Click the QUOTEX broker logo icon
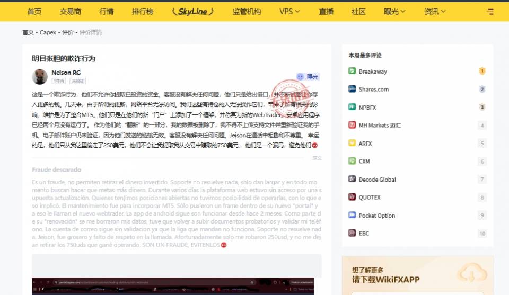 click(x=352, y=197)
